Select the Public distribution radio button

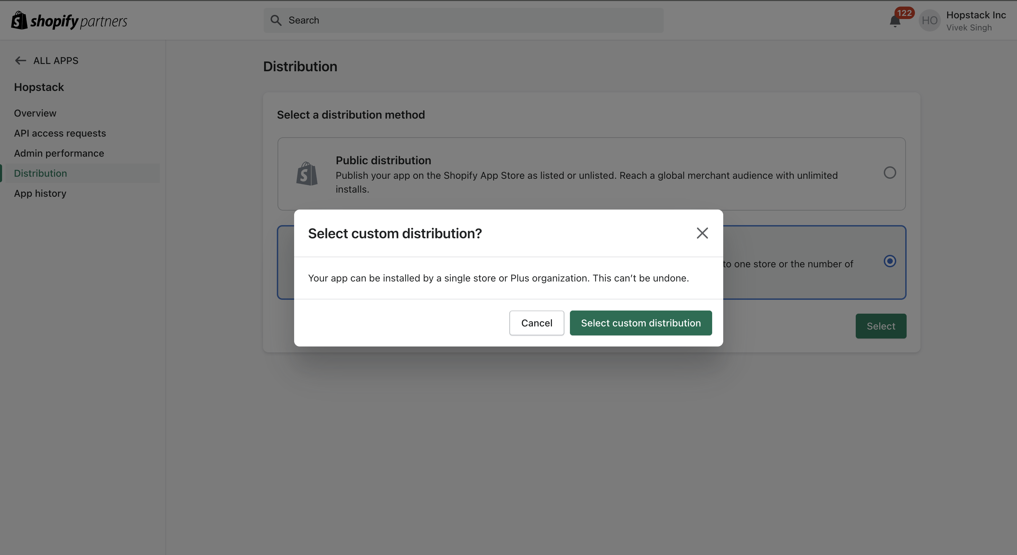[x=889, y=173]
